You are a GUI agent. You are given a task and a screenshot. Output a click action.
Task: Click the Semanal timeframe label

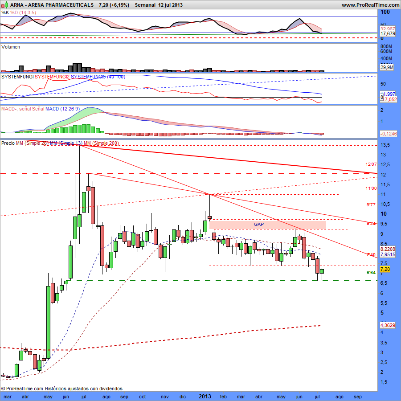click(x=145, y=5)
